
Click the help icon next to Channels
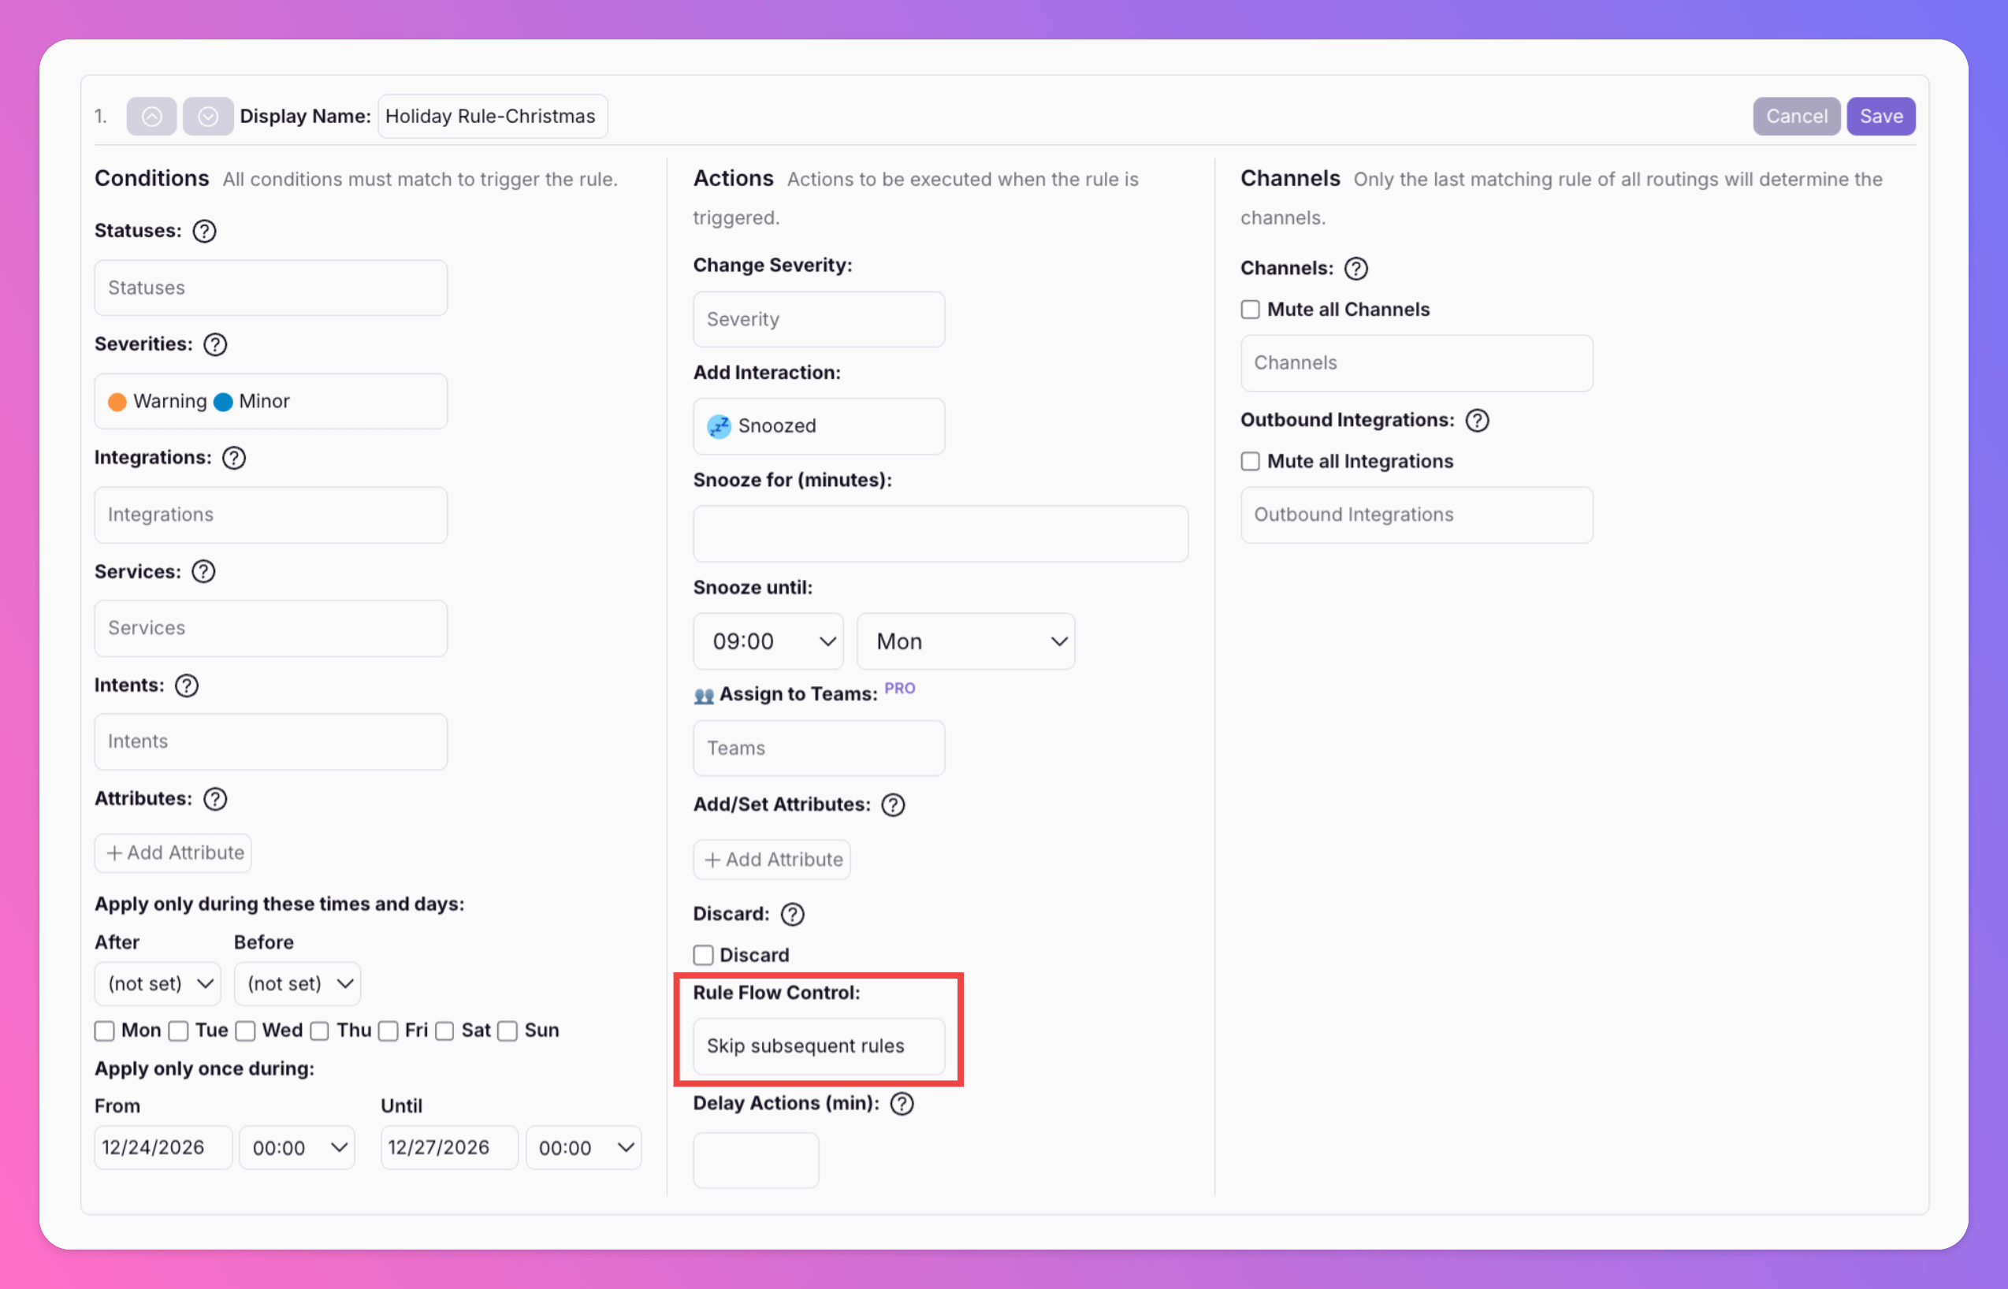coord(1355,269)
